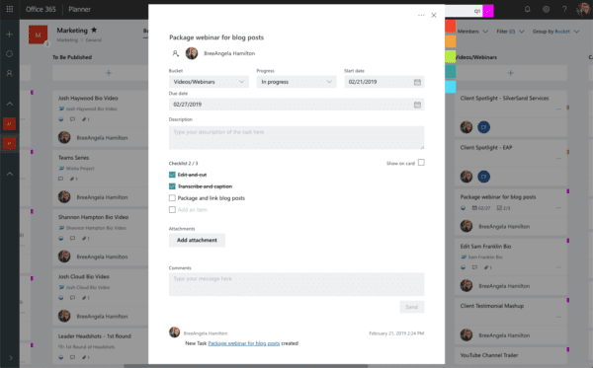Click the Planner app name in header

click(x=79, y=10)
